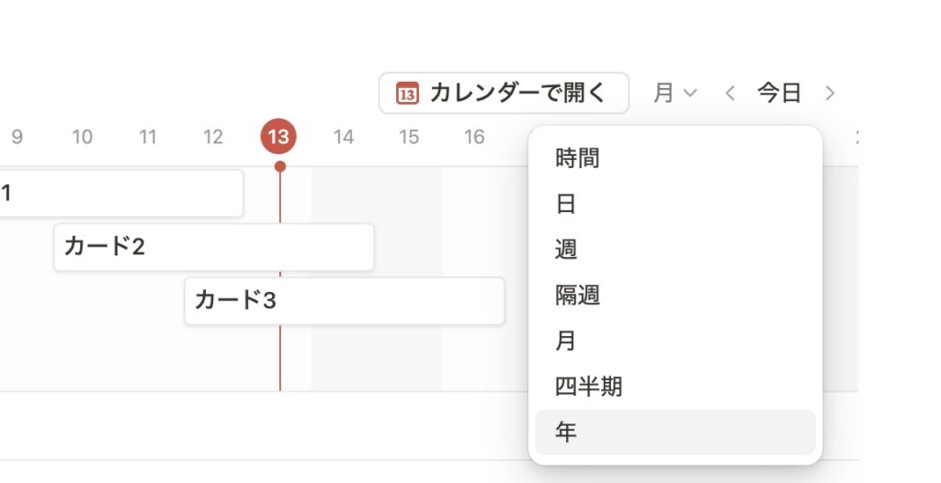Click the calendar icon in カレンダーで開く button
Screen dimensions: 941x483
pyautogui.click(x=407, y=93)
